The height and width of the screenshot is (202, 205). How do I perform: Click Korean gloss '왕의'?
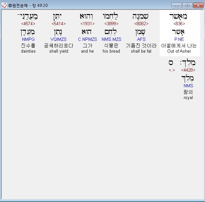click(188, 92)
